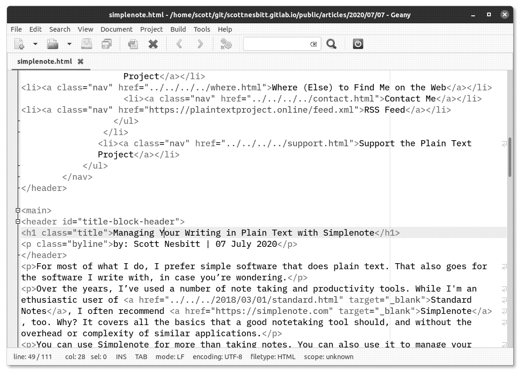This screenshot has width=522, height=374.
Task: Click the "RSS Feed" text in code
Action: click(x=385, y=110)
